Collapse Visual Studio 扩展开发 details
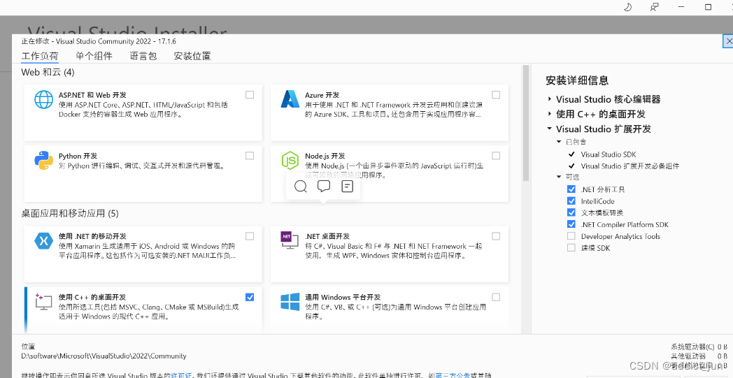The image size is (733, 378). pyautogui.click(x=550, y=129)
